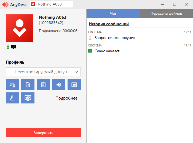This screenshot has width=193, height=143.
Task: Open the Профиль dropdown Неконтролируемый доступ
Action: (x=43, y=72)
